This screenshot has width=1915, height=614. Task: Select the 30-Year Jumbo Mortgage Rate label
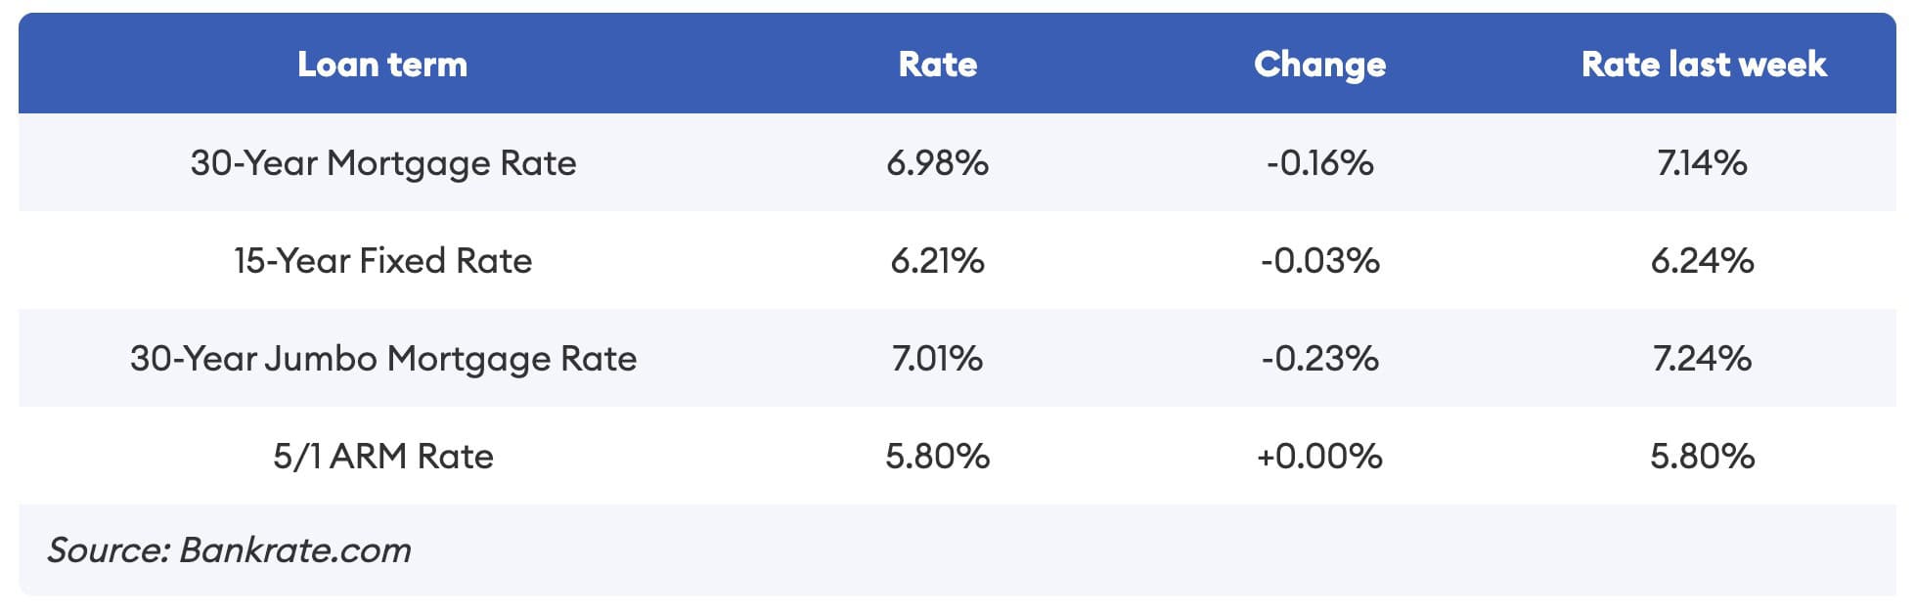coord(382,358)
